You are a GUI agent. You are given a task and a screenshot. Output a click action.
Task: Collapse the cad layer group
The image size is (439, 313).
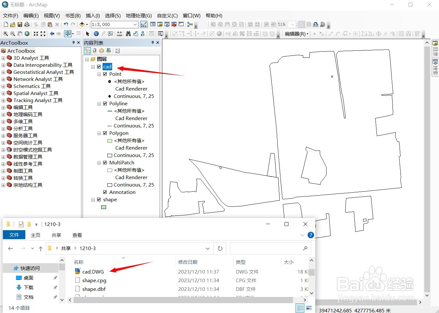[93, 66]
